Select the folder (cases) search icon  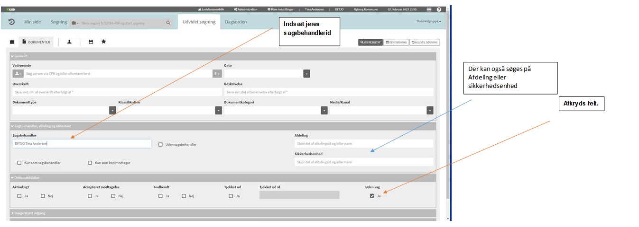[x=12, y=42]
